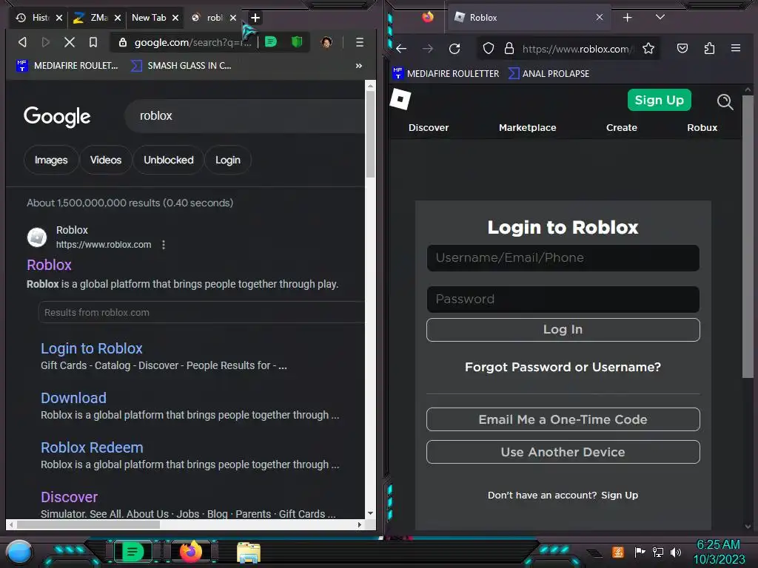Open File Explorer from the taskbar

[x=249, y=552]
